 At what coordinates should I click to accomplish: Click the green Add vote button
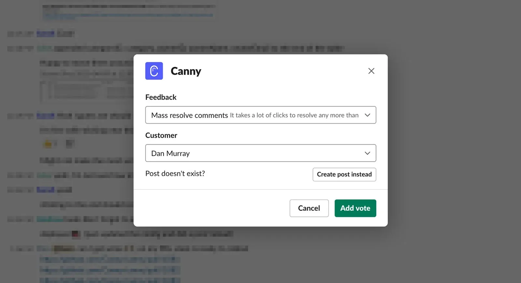(x=355, y=208)
